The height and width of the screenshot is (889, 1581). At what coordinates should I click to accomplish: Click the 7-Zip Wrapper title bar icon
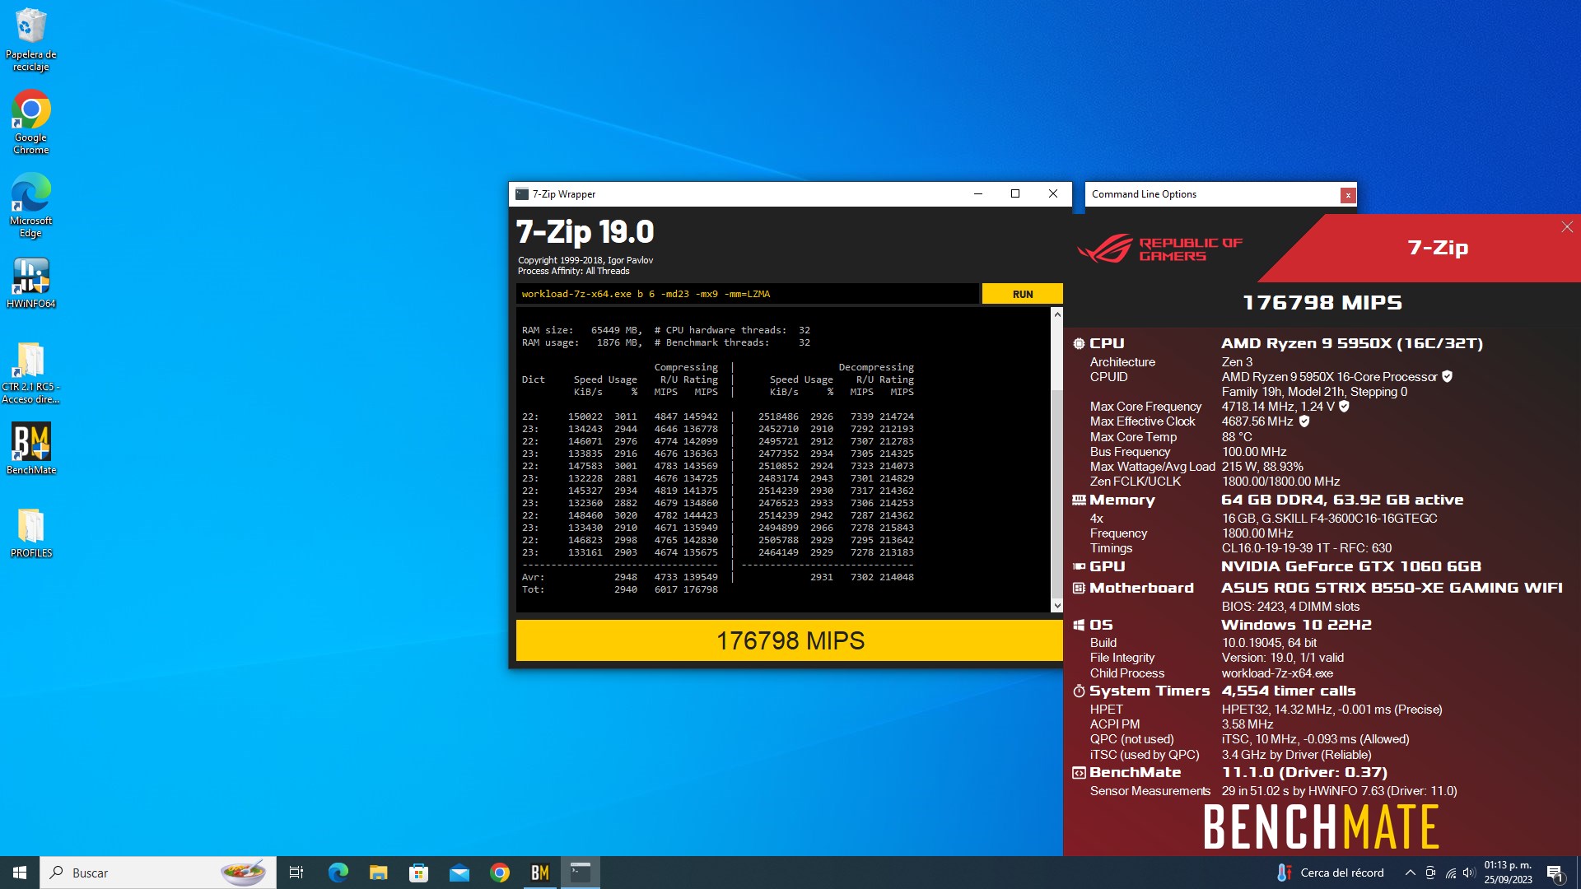[x=522, y=194]
